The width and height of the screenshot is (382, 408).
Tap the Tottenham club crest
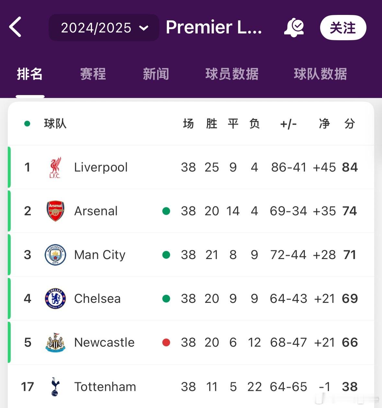click(55, 386)
